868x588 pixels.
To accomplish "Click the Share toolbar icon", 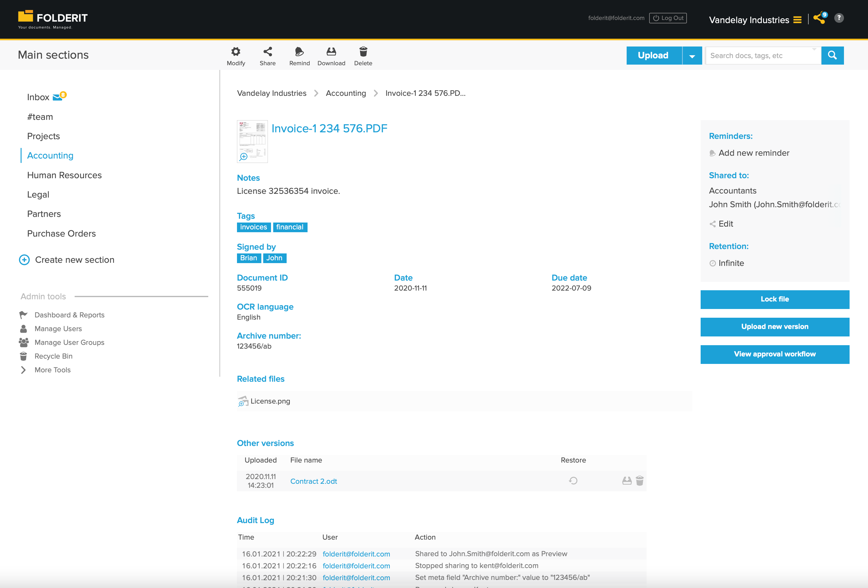I will pyautogui.click(x=267, y=51).
